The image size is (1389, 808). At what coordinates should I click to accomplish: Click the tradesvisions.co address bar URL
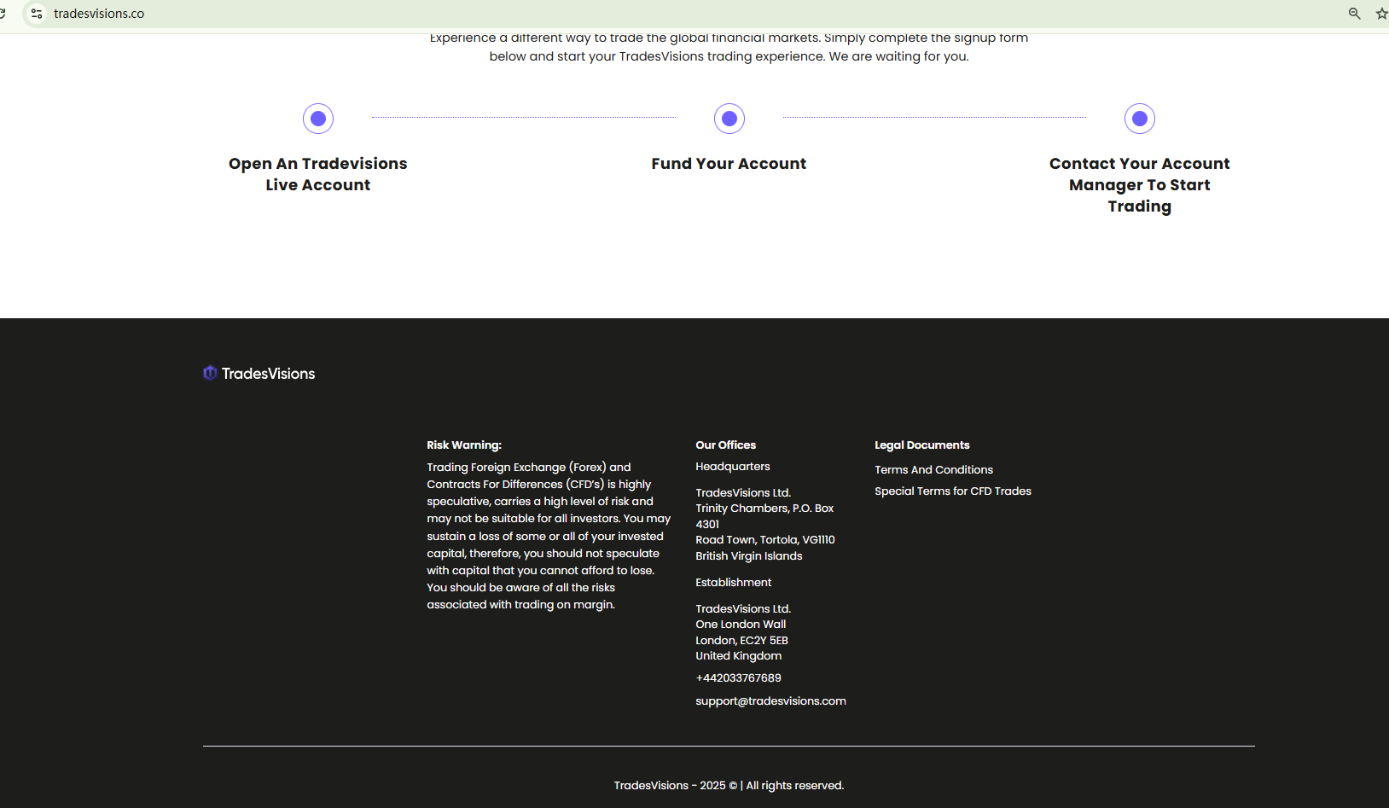(x=99, y=14)
